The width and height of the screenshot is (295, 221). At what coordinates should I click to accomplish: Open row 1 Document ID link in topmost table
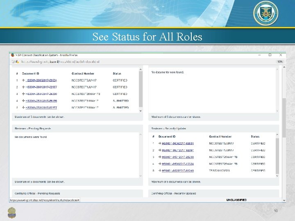pyautogui.click(x=41, y=80)
